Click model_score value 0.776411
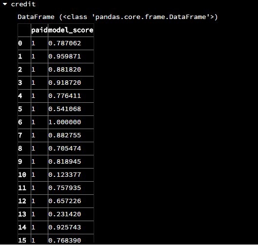The image size is (258, 245). (x=65, y=96)
